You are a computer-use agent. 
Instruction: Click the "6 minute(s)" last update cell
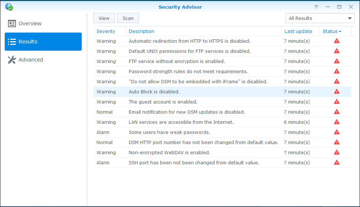point(296,122)
